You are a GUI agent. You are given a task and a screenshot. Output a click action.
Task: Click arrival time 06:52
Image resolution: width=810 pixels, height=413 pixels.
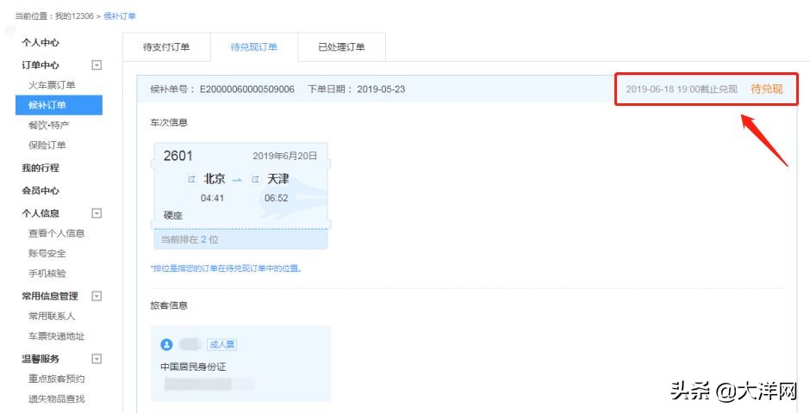point(277,198)
